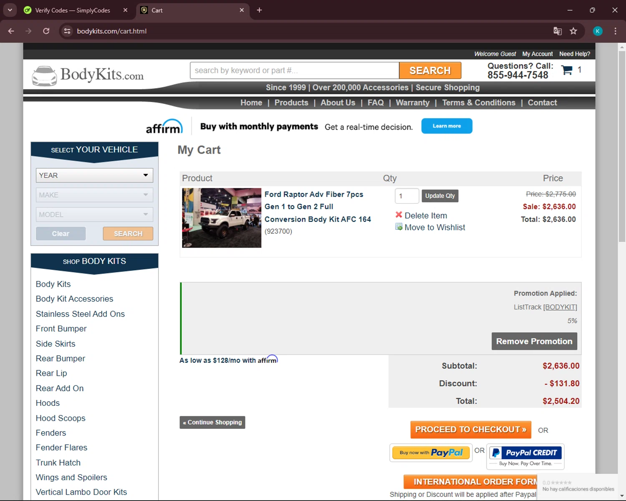This screenshot has height=501, width=626.
Task: Click the orange SEARCH button in header
Action: tap(430, 71)
